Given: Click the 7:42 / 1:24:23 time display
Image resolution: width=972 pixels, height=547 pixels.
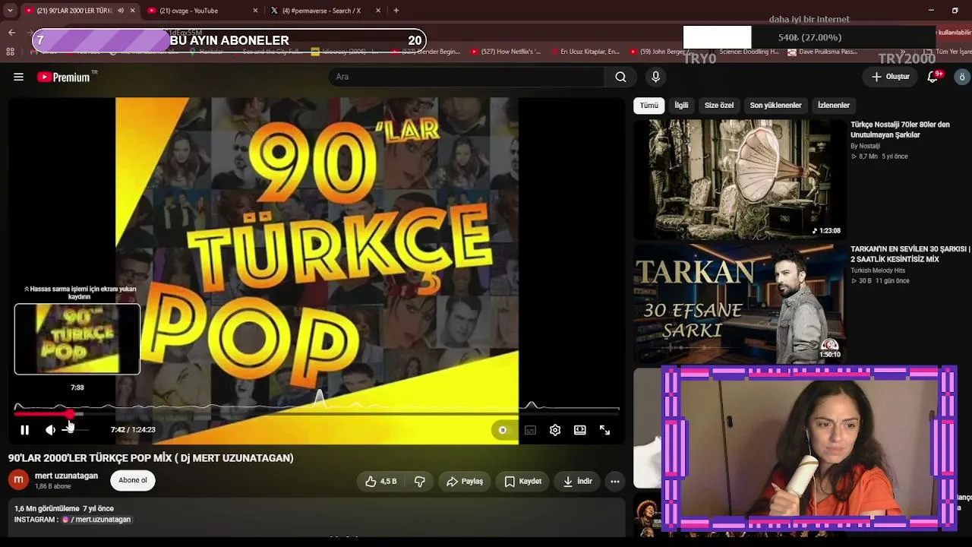Looking at the screenshot, I should click(133, 430).
